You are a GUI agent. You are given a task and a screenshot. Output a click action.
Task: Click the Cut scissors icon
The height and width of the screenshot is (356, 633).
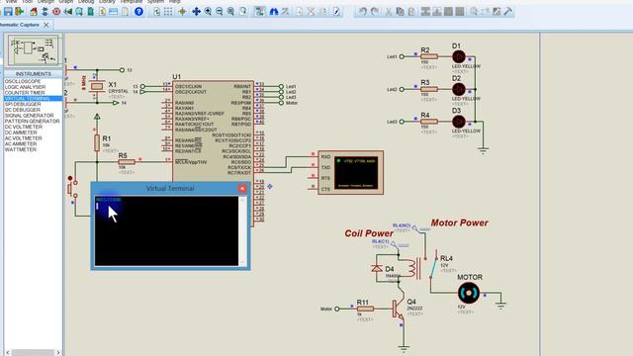coord(389,12)
